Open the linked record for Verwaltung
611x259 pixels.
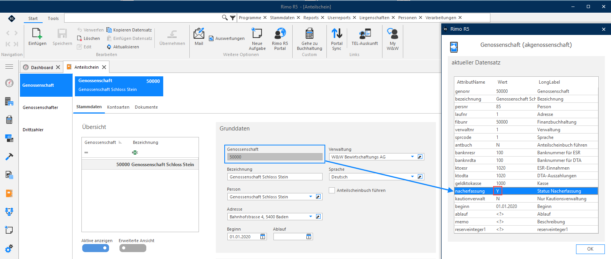coord(420,157)
